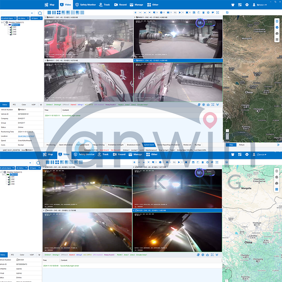Tick the PM0611 vehicle checkbox in the tree
The width and height of the screenshot is (282, 282).
7,25
